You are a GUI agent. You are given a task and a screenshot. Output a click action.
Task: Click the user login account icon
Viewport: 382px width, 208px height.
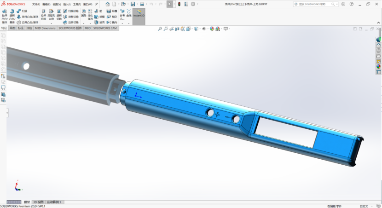[343, 4]
